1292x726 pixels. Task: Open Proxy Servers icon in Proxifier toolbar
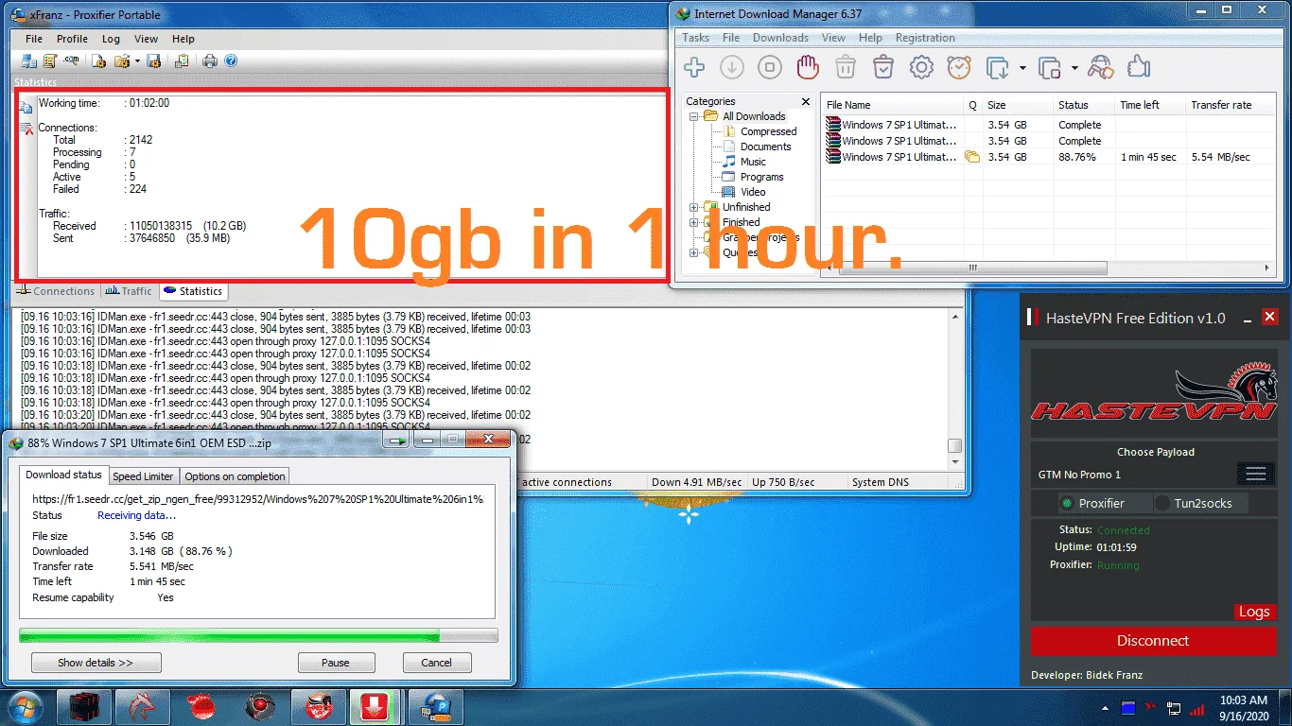[29, 60]
